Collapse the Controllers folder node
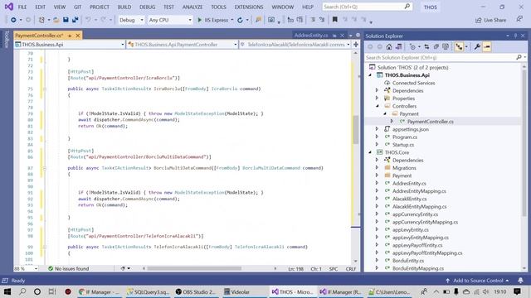The width and height of the screenshot is (531, 298). point(378,106)
